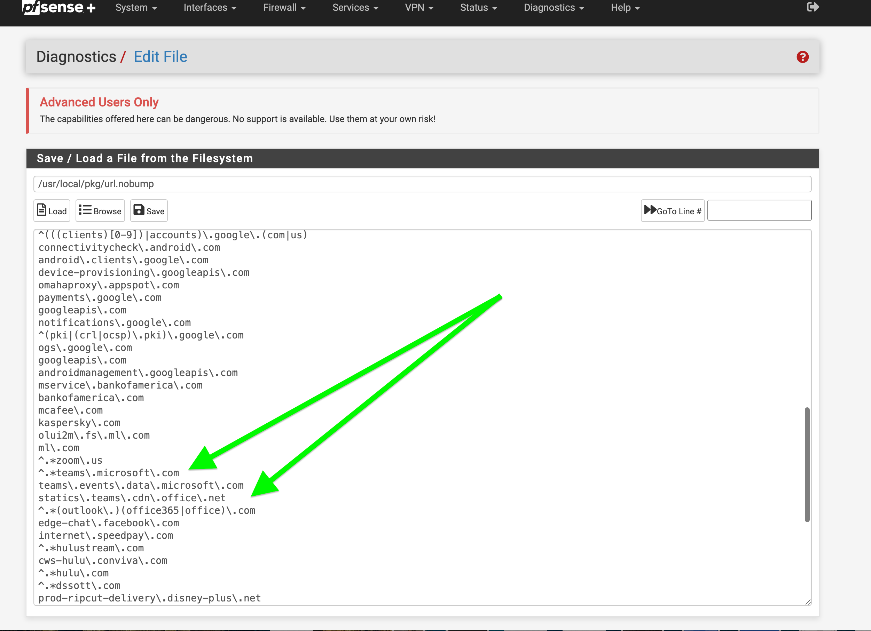The image size is (871, 631).
Task: Open the red help question icon
Action: [x=802, y=57]
